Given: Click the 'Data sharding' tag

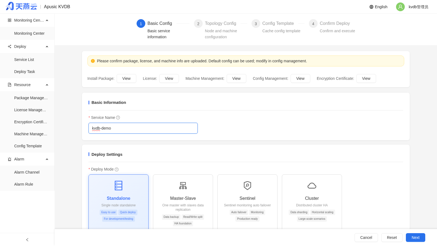Looking at the screenshot, I should tap(299, 212).
